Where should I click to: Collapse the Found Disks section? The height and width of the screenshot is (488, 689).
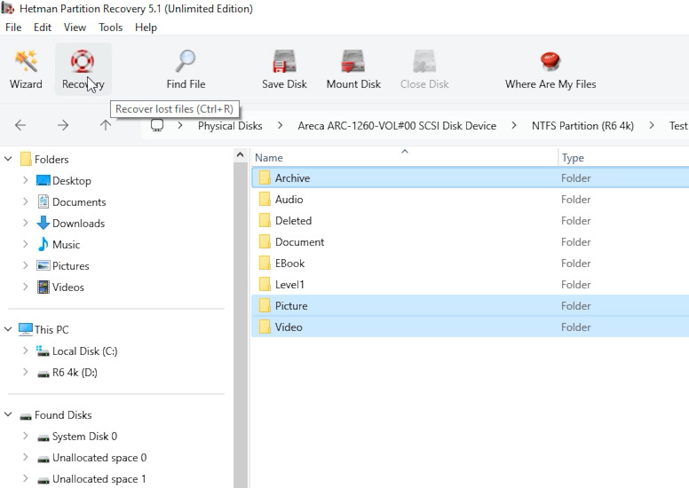pyautogui.click(x=8, y=414)
